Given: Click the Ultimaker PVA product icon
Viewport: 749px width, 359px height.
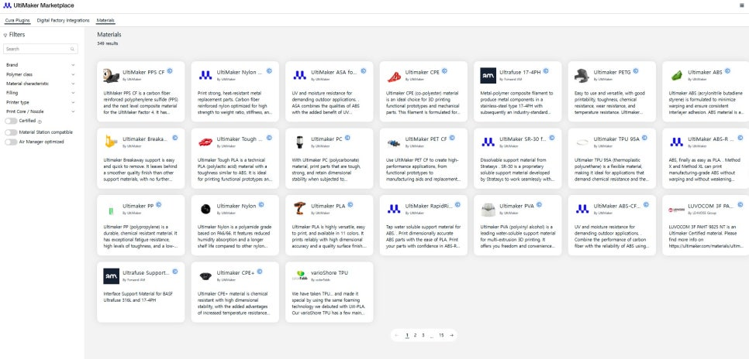Looking at the screenshot, I should click(x=488, y=210).
